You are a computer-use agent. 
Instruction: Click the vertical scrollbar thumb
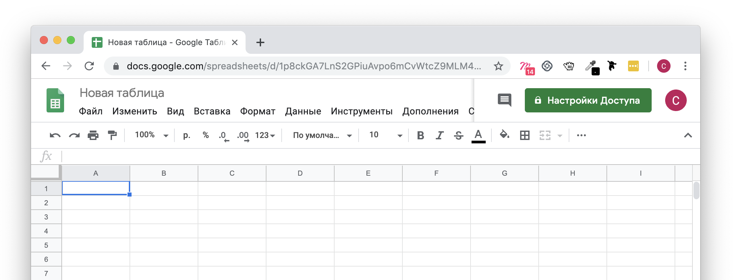pos(696,190)
